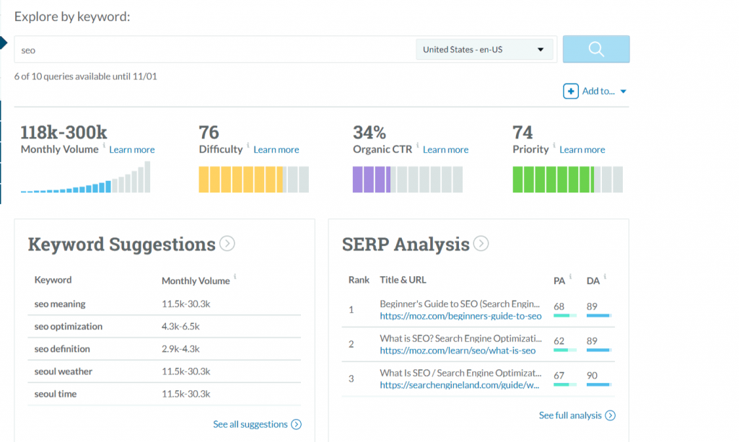Click the Organic CTR info icon
Image resolution: width=739 pixels, height=442 pixels.
pos(418,145)
